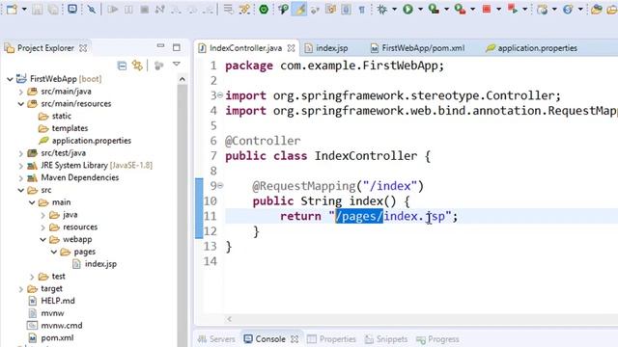
Task: Close the Project Explorer view
Action: [x=83, y=48]
